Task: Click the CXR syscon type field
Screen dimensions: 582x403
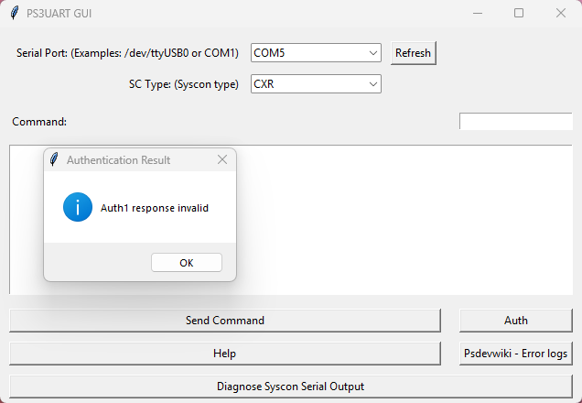Action: pyautogui.click(x=307, y=84)
